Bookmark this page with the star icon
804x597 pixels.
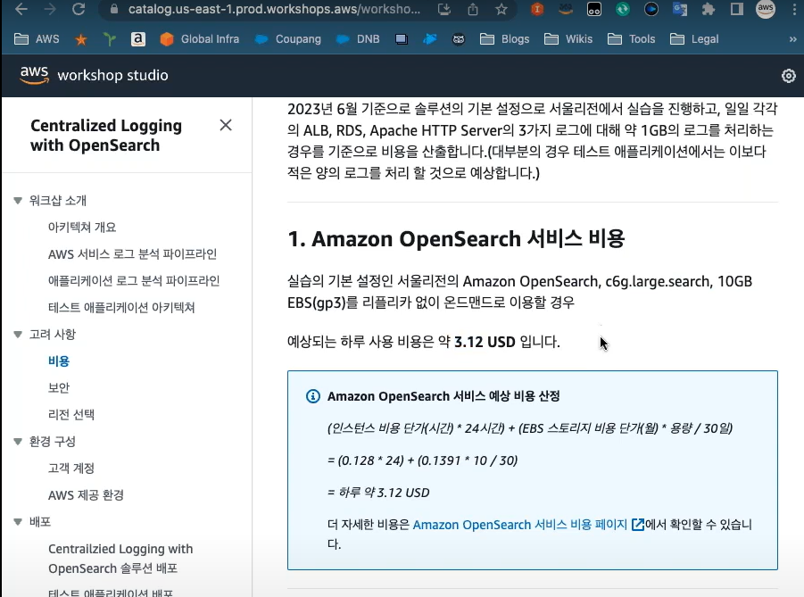click(501, 9)
